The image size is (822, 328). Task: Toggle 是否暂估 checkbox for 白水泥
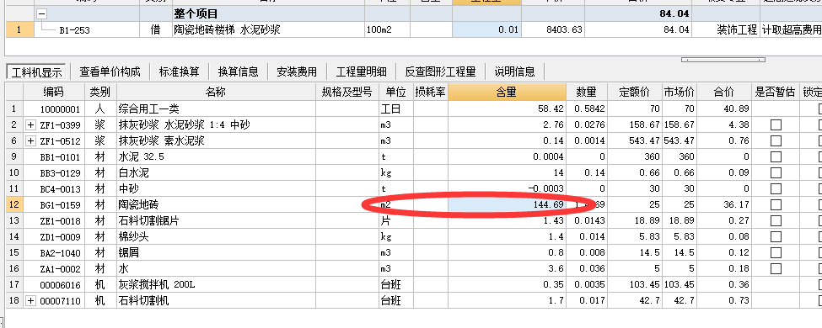776,172
